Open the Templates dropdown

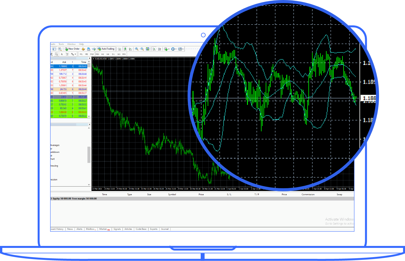(181, 49)
